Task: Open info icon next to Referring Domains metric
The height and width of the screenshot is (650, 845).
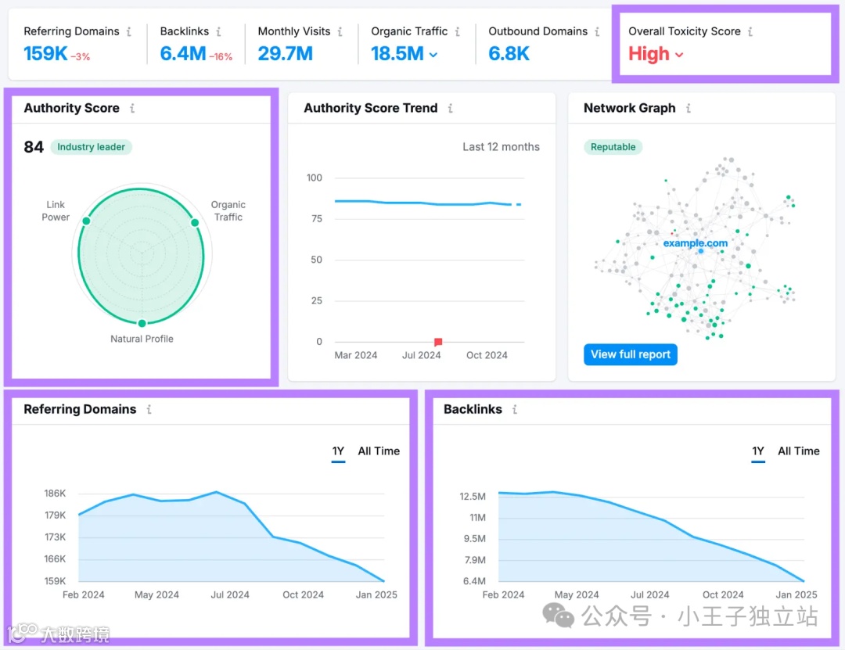Action: click(129, 32)
